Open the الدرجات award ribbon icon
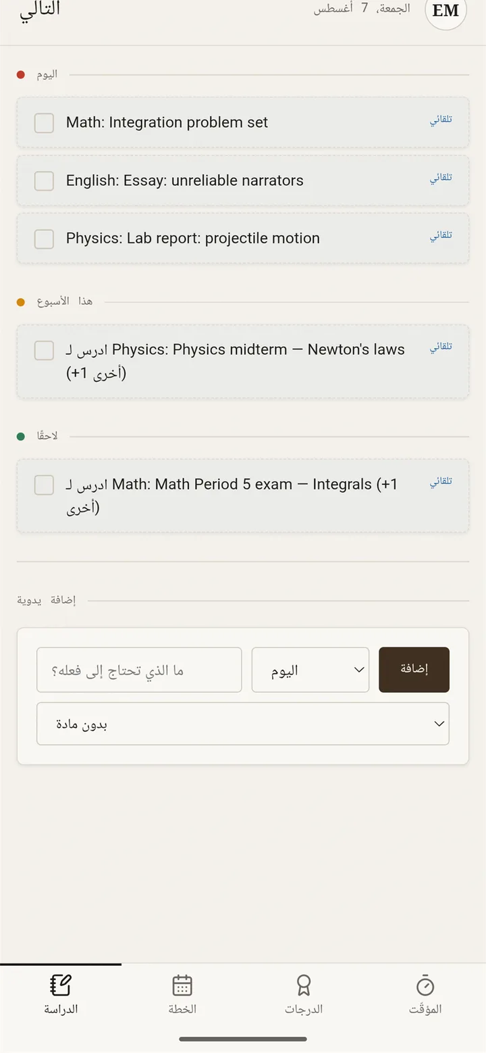Image resolution: width=486 pixels, height=1053 pixels. [x=304, y=985]
